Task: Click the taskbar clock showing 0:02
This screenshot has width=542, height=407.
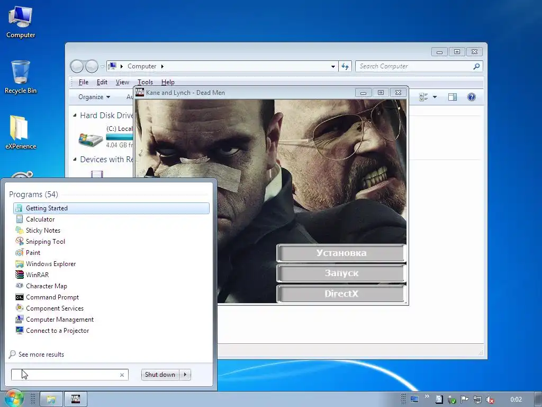Action: coord(516,400)
